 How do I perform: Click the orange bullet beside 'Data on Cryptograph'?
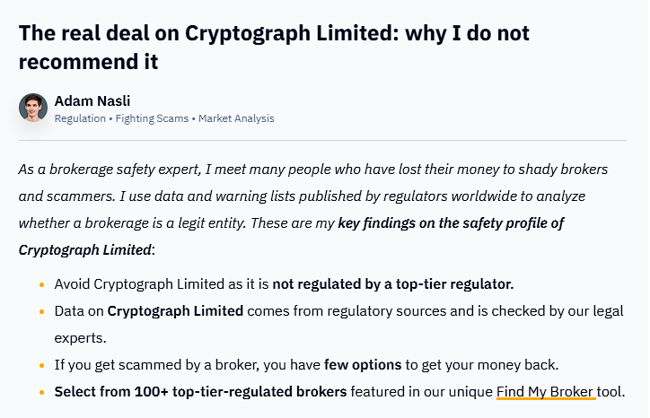coord(41,311)
